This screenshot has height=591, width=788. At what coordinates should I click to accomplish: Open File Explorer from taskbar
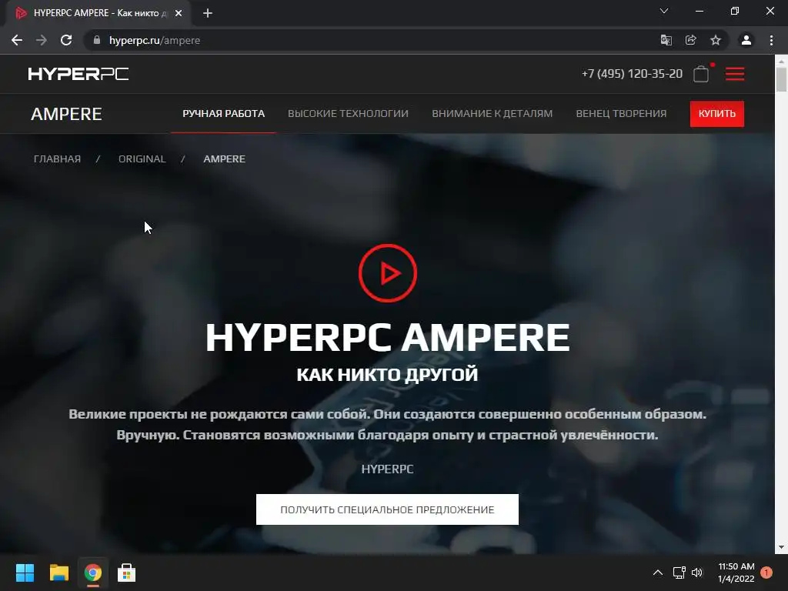tap(58, 573)
